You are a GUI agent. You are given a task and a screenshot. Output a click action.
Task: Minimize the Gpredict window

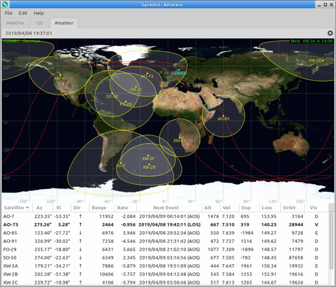(319, 4)
